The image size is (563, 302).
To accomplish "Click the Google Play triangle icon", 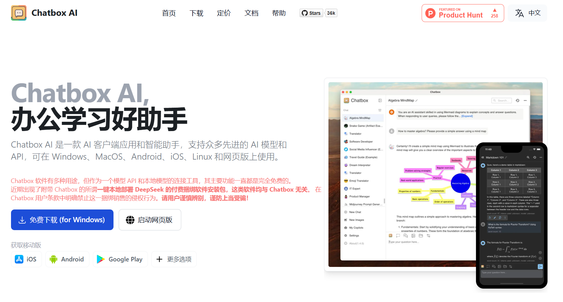I will [x=101, y=259].
